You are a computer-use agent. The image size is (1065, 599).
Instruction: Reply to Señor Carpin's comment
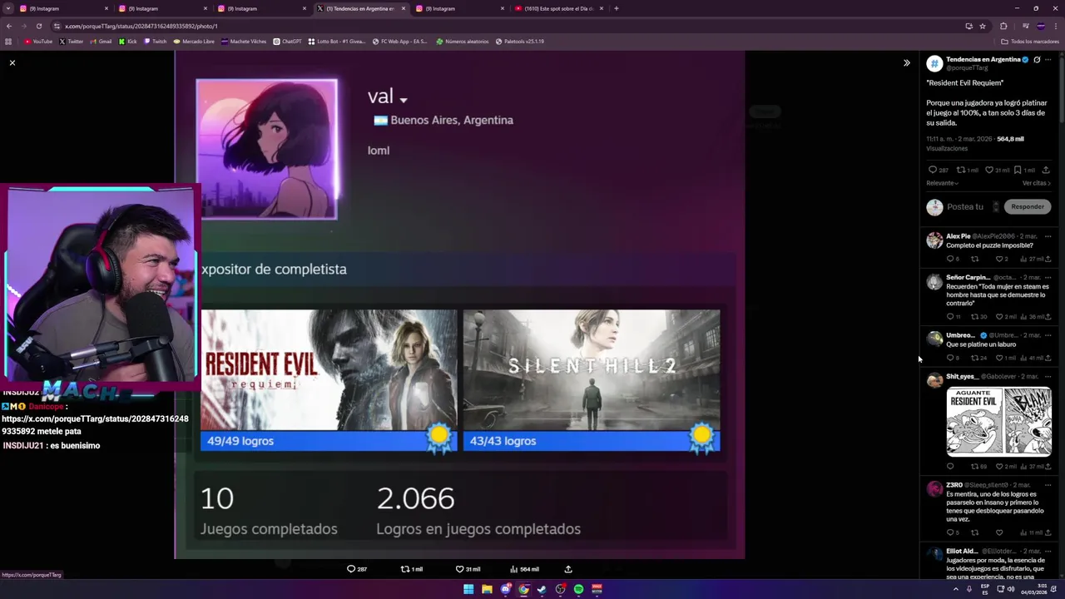tap(950, 317)
